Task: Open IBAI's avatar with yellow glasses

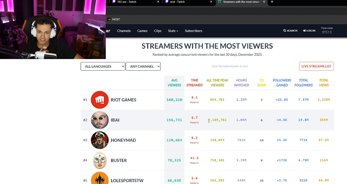Action: point(99,120)
